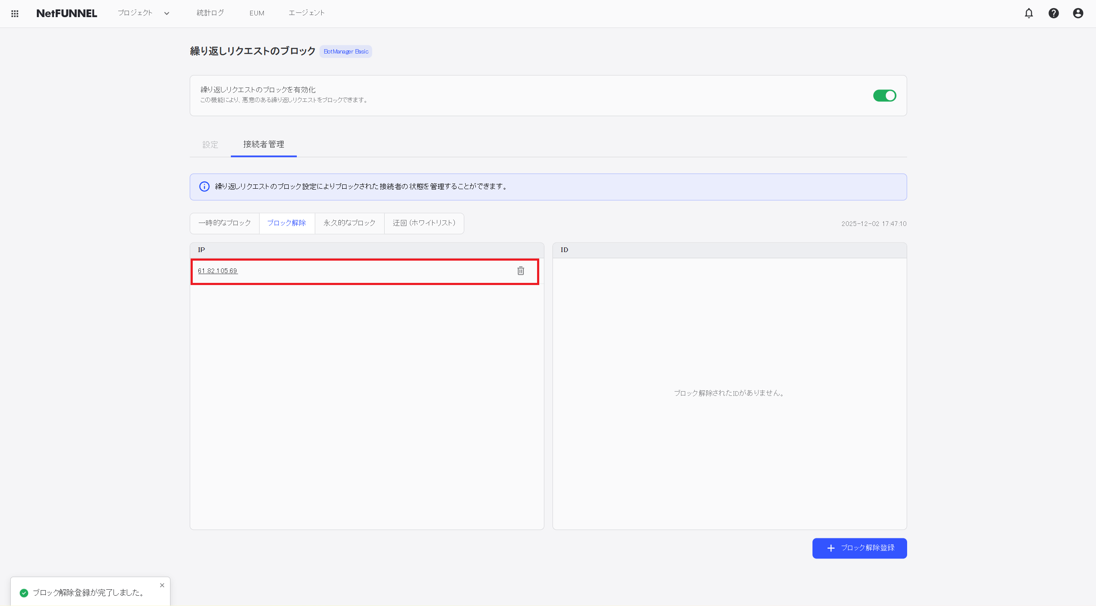1096x606 pixels.
Task: Open the notifications bell icon
Action: point(1029,13)
